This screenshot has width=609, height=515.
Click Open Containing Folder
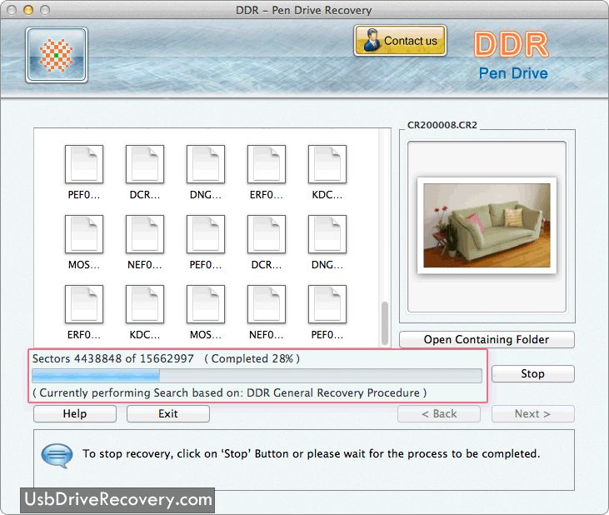click(x=487, y=339)
